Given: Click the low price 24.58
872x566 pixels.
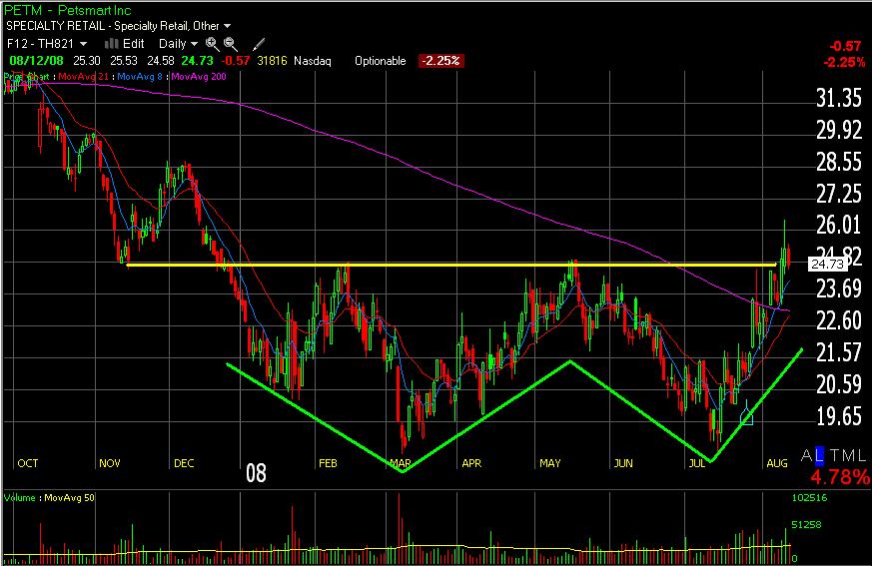Looking at the screenshot, I should pos(160,61).
